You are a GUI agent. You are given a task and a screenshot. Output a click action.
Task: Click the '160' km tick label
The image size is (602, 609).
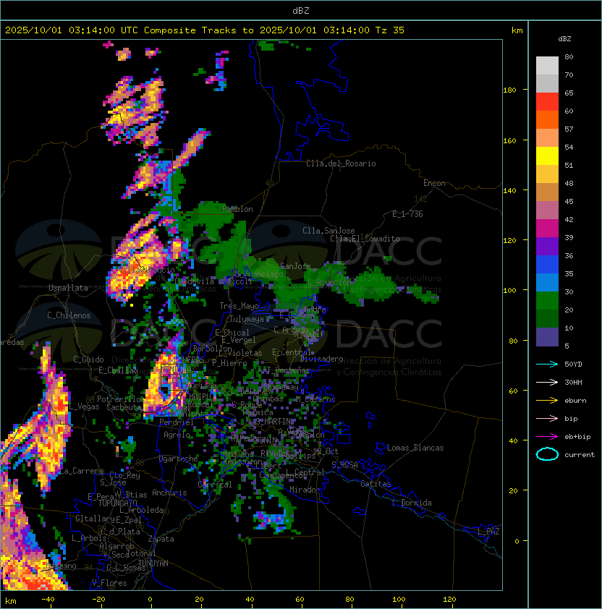pos(509,140)
